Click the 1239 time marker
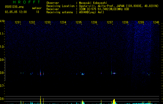The height and width of the screenshot is (104, 163). [141, 22]
